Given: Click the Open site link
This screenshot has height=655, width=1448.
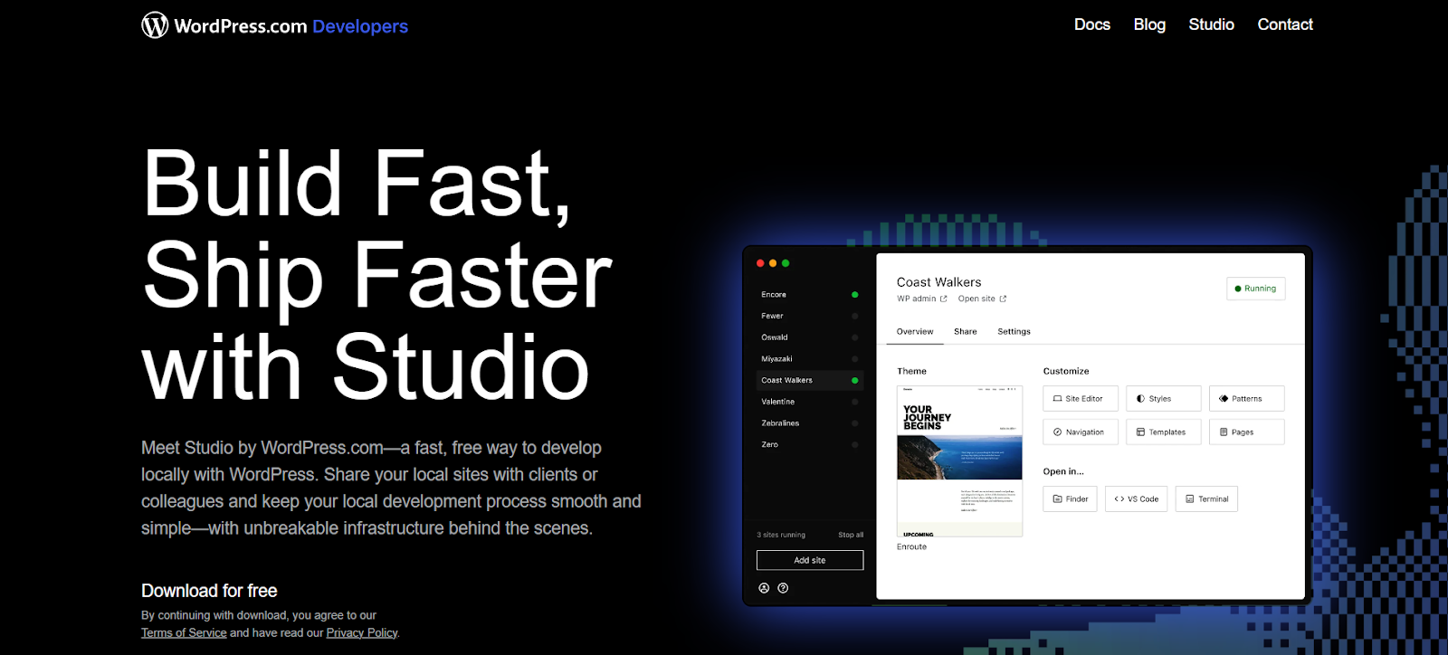Looking at the screenshot, I should (976, 299).
